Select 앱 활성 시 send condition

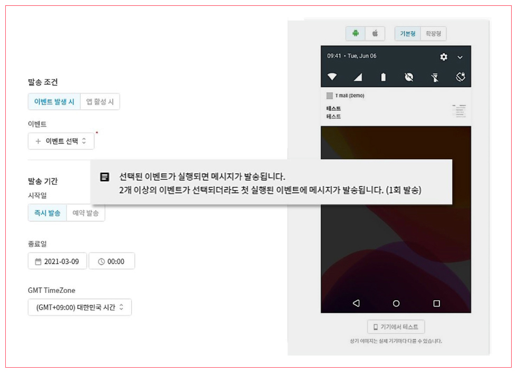(x=100, y=102)
